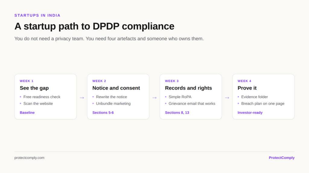This screenshot has width=309, height=173.
Task: Open the 'Investor-ready' tag
Action: point(250,113)
